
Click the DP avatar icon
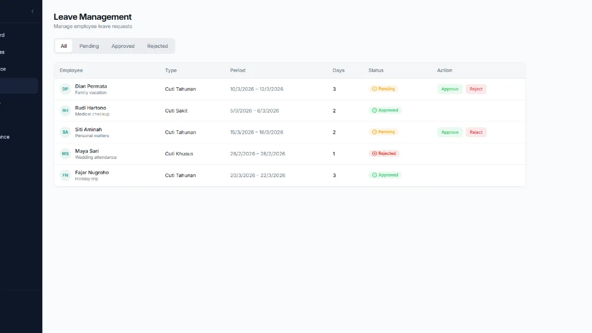(x=65, y=89)
